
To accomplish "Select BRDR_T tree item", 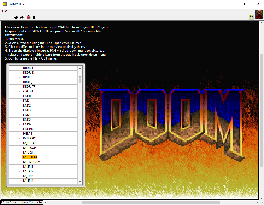I will pos(28,77).
